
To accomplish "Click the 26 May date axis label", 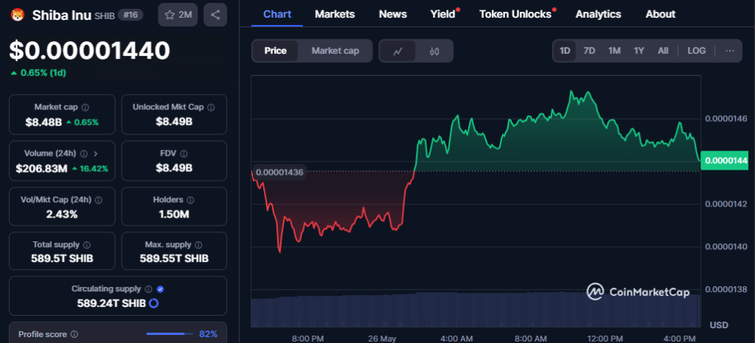I will coord(382,338).
